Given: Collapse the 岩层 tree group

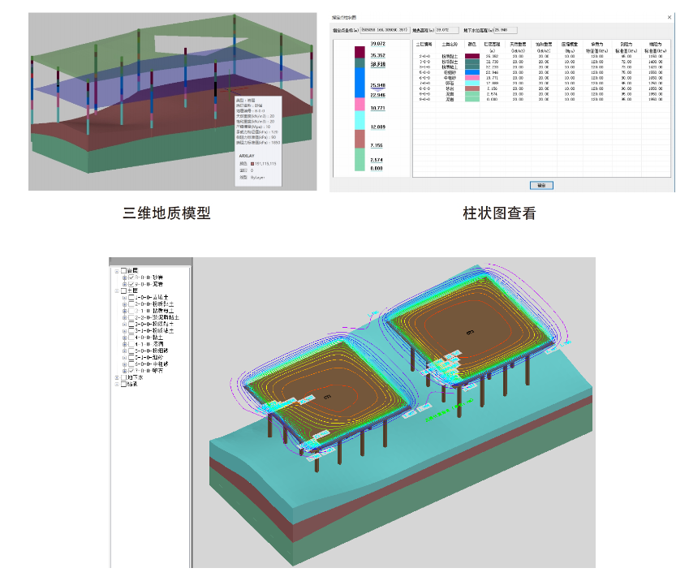Looking at the screenshot, I should tap(118, 271).
